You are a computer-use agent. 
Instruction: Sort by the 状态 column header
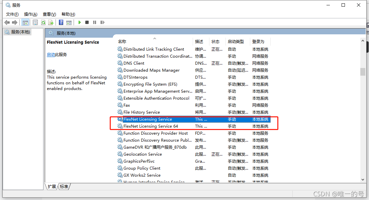(x=217, y=42)
